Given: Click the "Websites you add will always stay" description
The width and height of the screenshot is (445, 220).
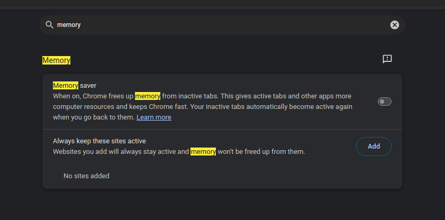Looking at the screenshot, I should pos(179,152).
